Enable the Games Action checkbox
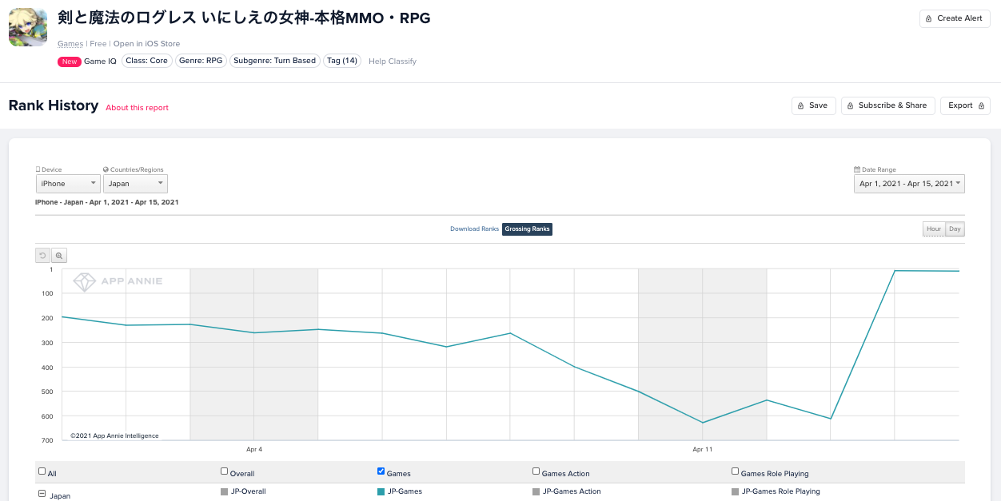The width and height of the screenshot is (1001, 501). click(x=536, y=471)
